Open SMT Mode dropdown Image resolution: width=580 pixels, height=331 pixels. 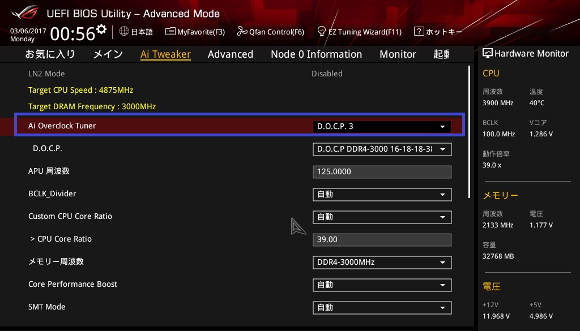tap(382, 308)
